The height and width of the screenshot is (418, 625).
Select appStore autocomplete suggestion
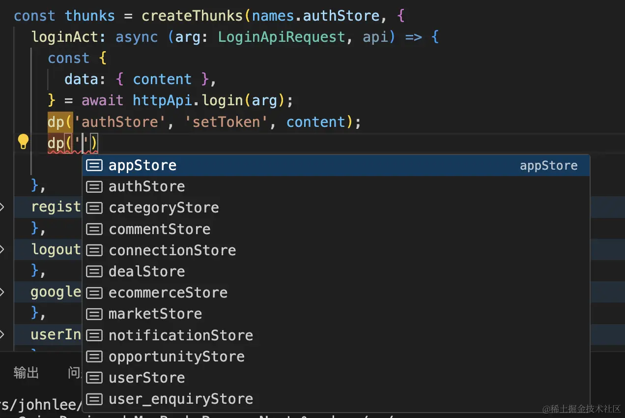[x=336, y=165]
